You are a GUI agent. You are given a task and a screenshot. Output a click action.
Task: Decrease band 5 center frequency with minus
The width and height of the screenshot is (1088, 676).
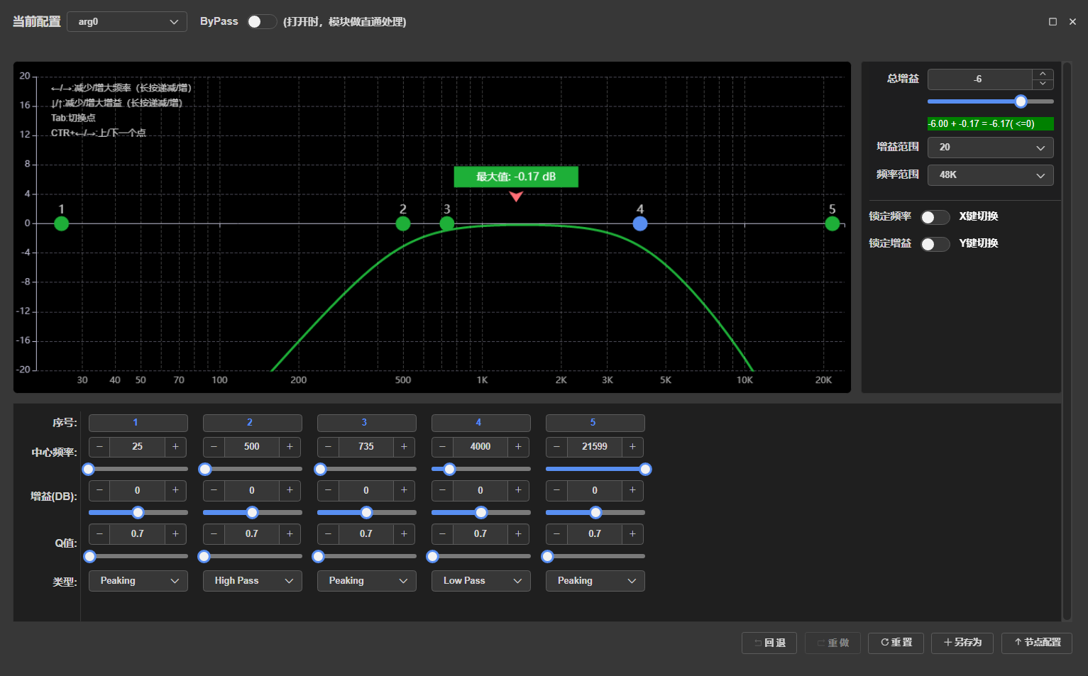(x=556, y=447)
